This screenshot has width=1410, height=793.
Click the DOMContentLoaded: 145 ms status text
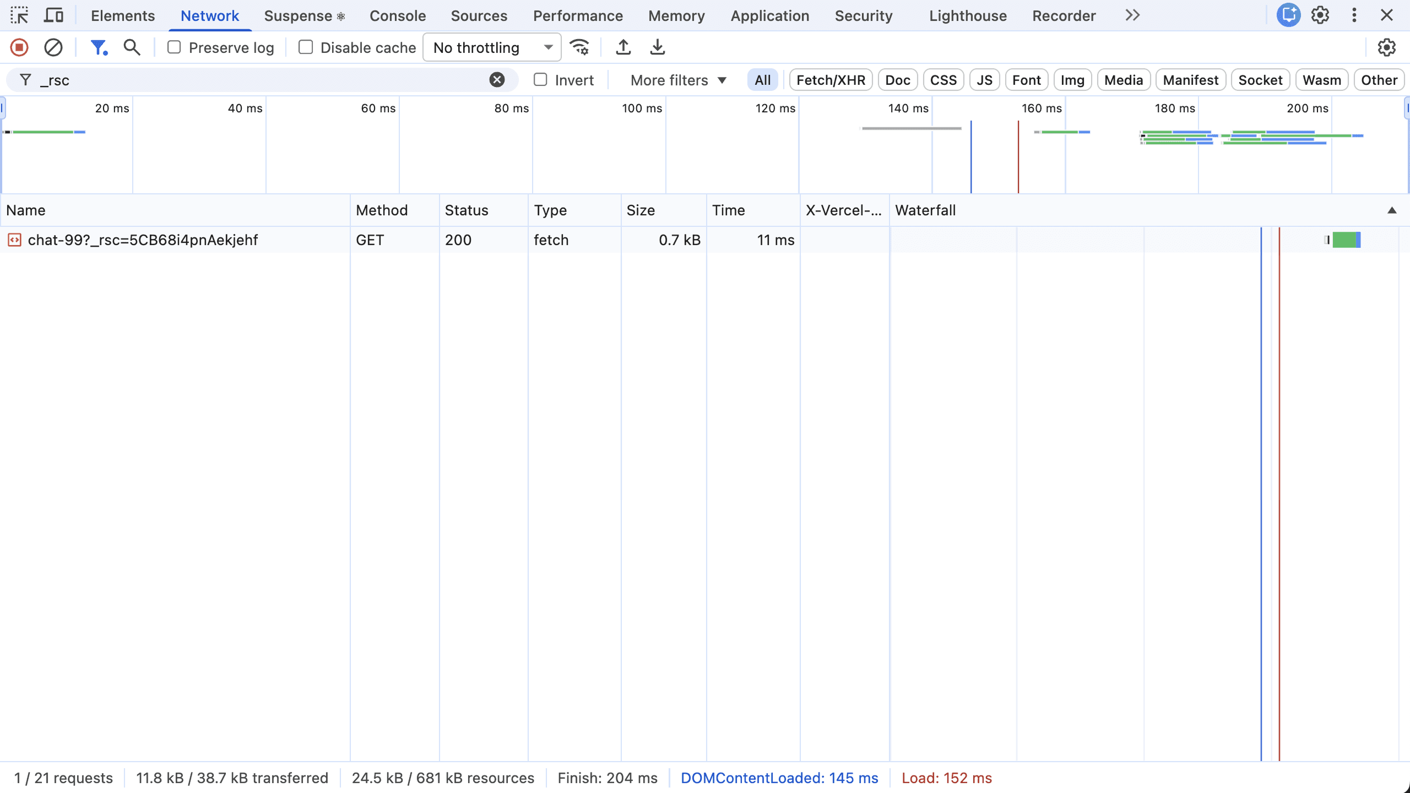coord(779,778)
